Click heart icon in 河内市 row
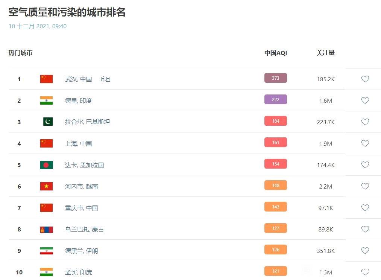The height and width of the screenshot is (280, 381). click(x=365, y=186)
